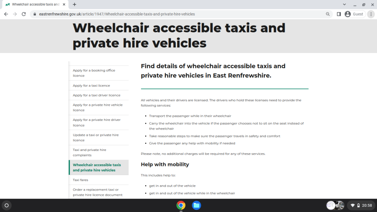Screen dimensions: 377x212
Task: Click the forward navigation arrow
Action: (15, 14)
